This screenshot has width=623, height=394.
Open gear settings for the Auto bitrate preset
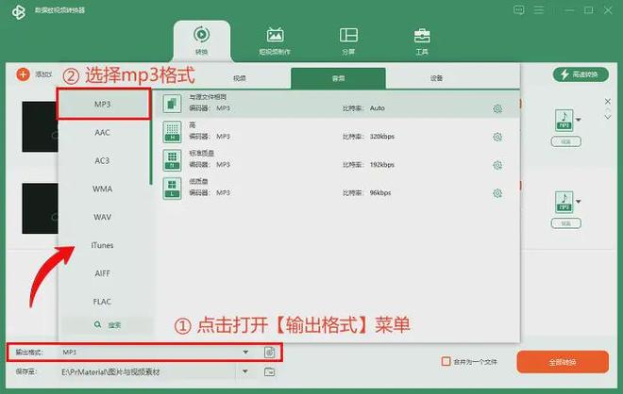(x=497, y=108)
